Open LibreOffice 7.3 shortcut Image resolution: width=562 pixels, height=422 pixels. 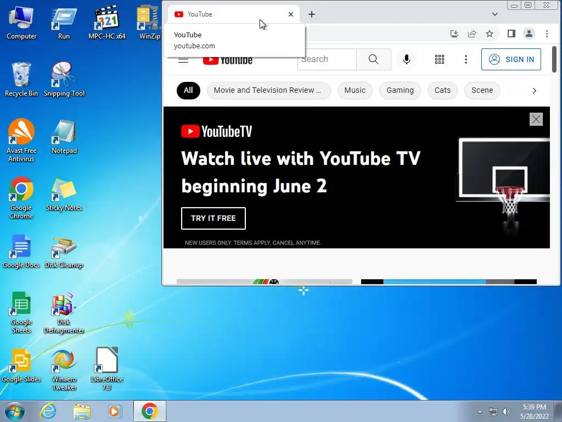point(107,370)
